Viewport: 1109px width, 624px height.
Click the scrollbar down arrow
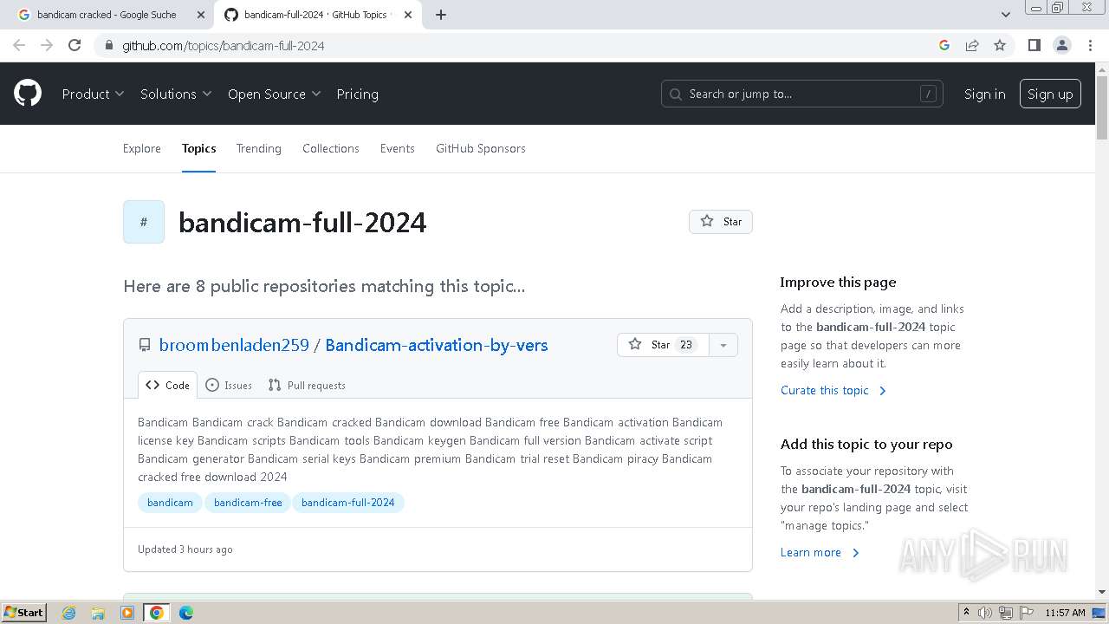[x=1102, y=592]
